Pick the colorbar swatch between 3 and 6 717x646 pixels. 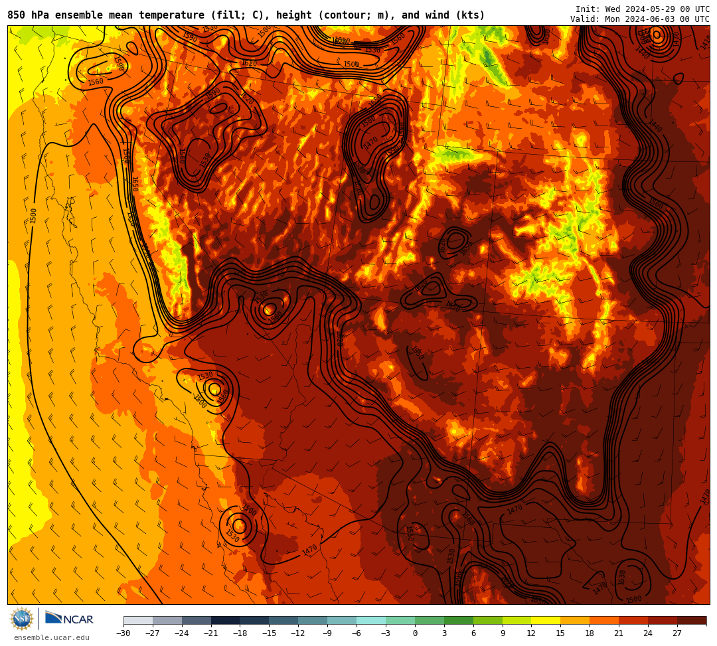pyautogui.click(x=459, y=620)
